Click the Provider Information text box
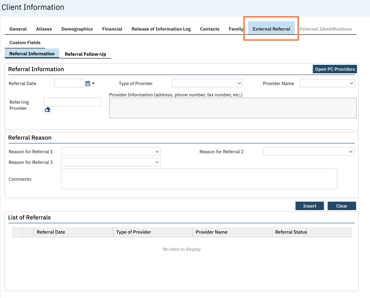Screen dimensions: 370x298 233,108
